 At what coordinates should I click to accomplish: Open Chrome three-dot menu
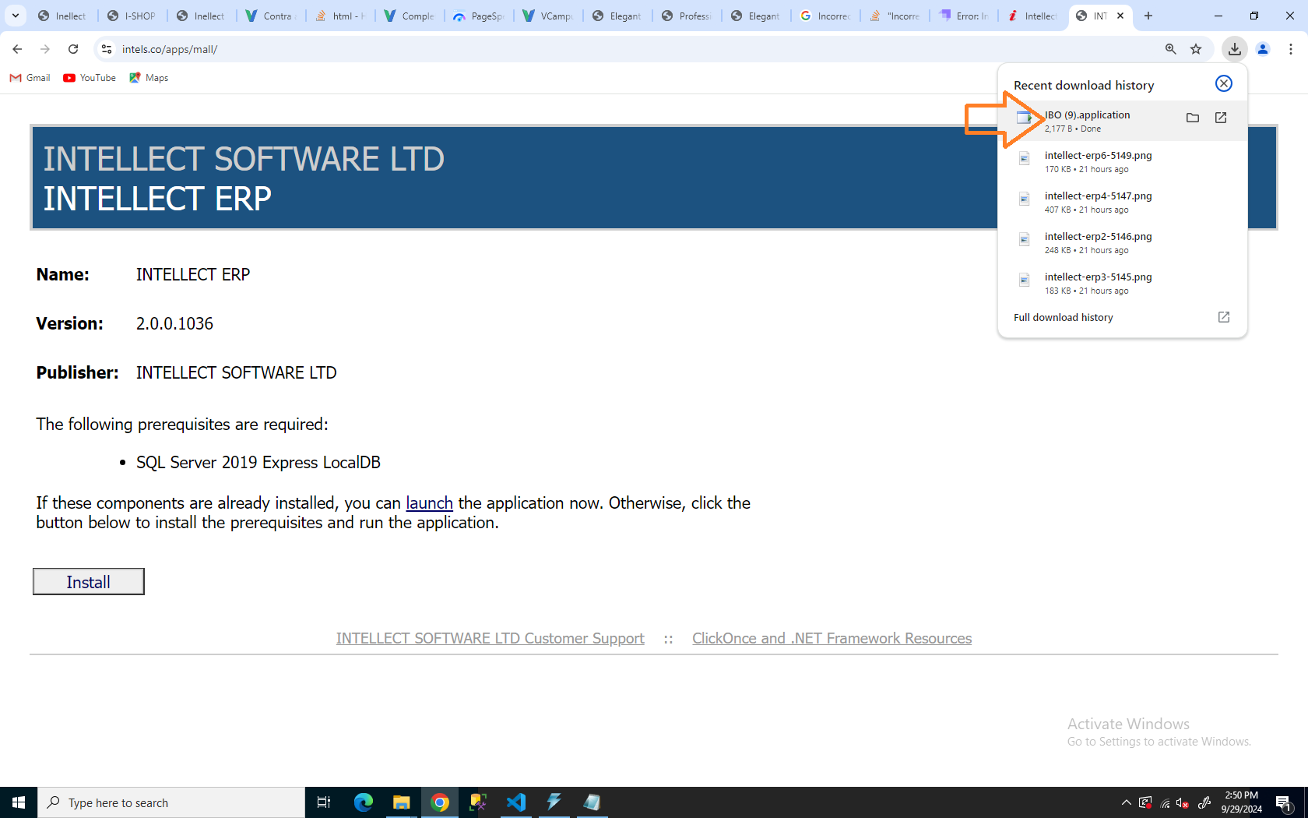[x=1291, y=49]
